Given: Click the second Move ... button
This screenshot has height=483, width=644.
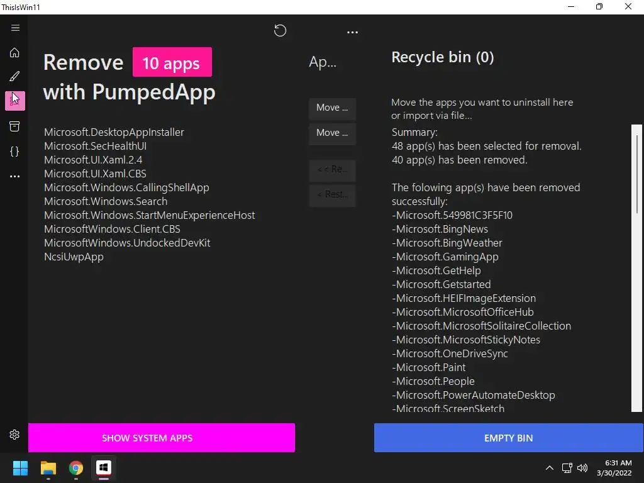Looking at the screenshot, I should coord(332,133).
